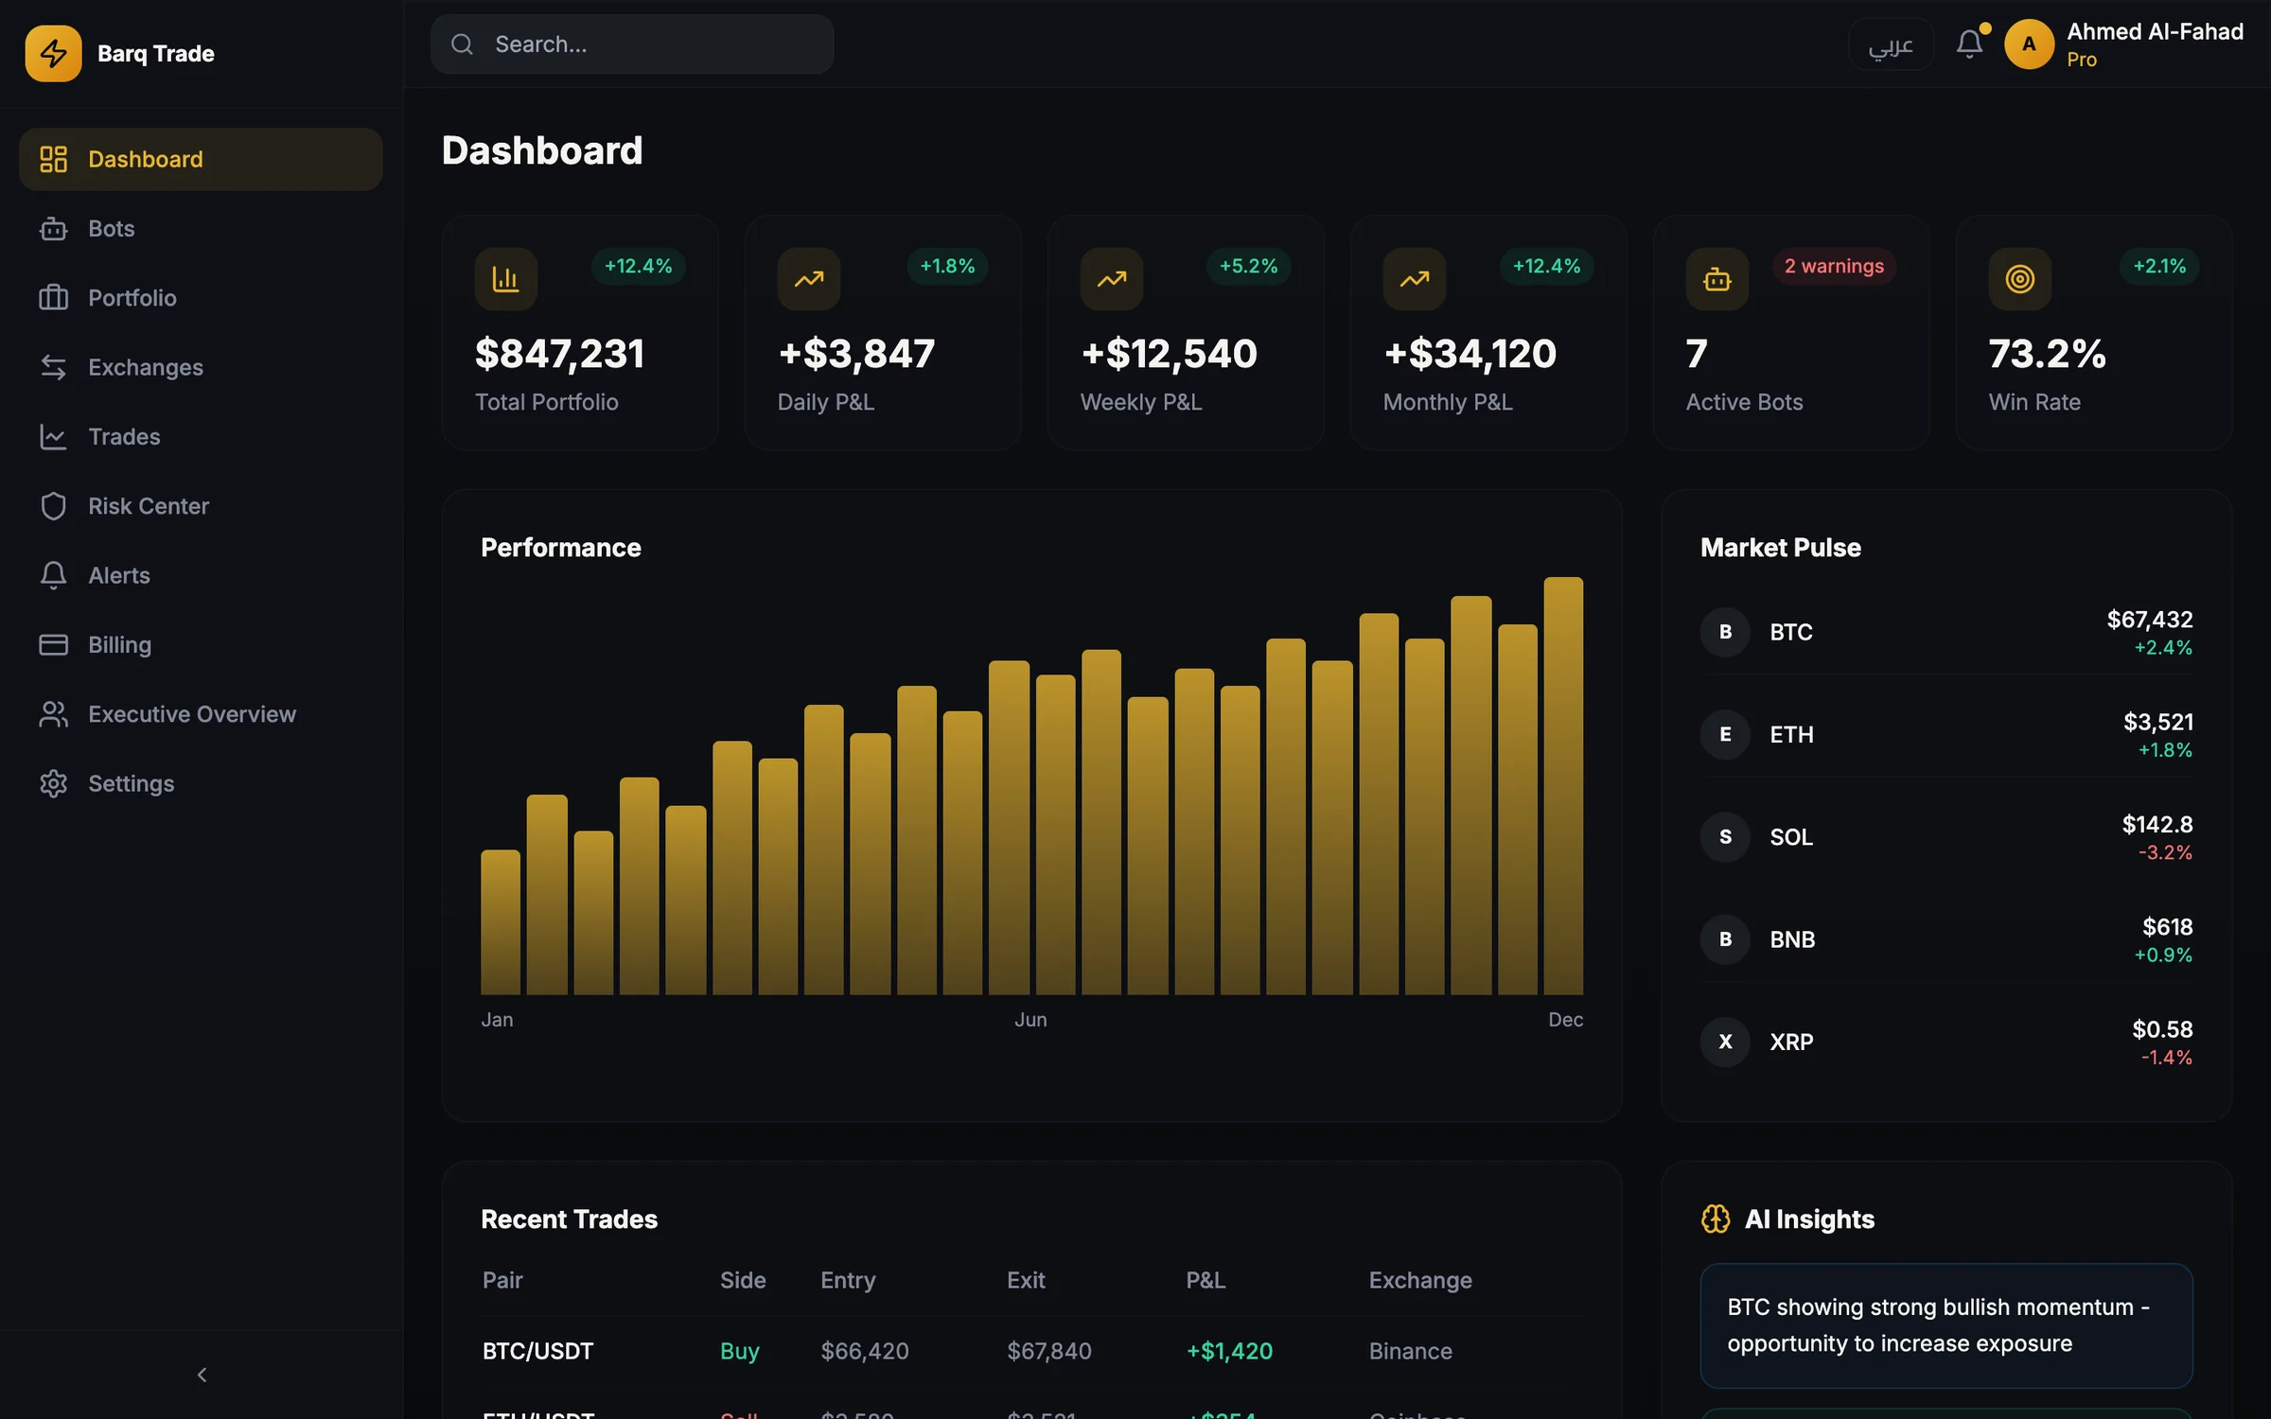Click the BTC bullish momentum insight card
The image size is (2271, 1419).
(1946, 1325)
